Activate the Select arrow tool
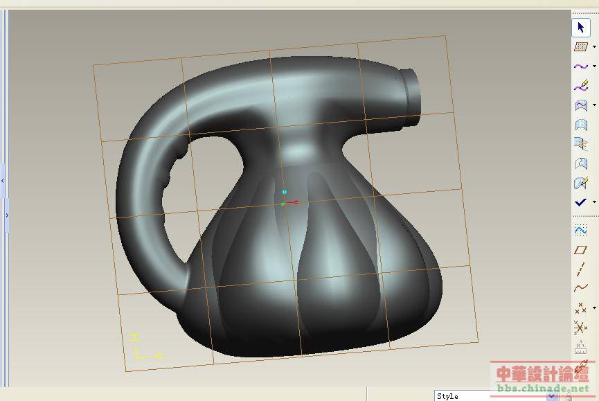Image resolution: width=599 pixels, height=401 pixels. point(581,28)
